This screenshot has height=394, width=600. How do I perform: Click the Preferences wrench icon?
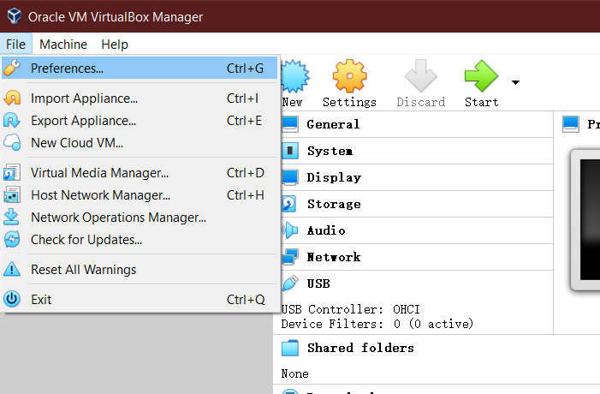click(x=12, y=68)
